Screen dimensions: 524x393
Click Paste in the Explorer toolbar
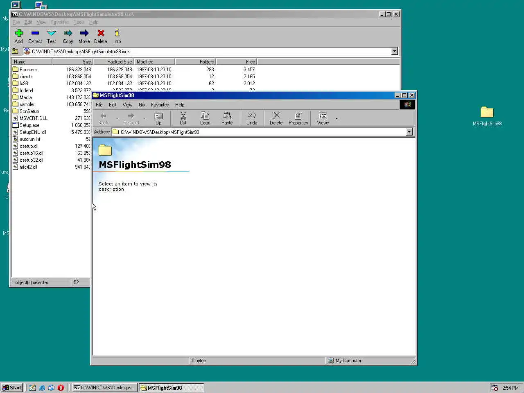(x=227, y=118)
